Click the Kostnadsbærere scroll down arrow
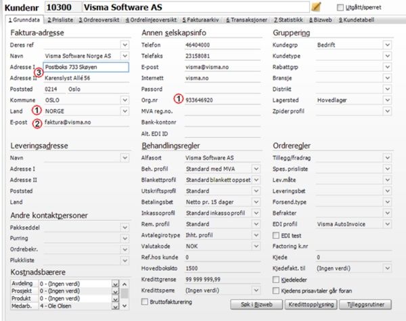The height and width of the screenshot is (321, 406). (125, 306)
